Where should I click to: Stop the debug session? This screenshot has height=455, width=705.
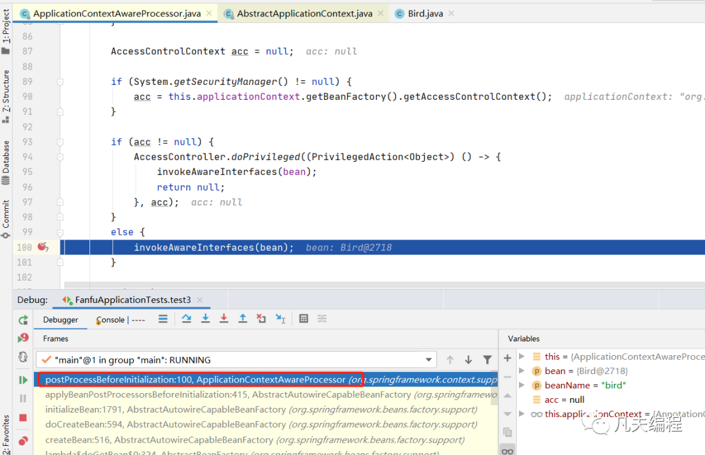point(23,418)
